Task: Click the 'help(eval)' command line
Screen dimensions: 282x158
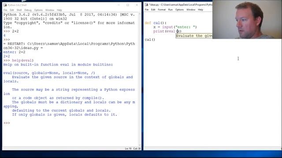Action: pos(19,61)
